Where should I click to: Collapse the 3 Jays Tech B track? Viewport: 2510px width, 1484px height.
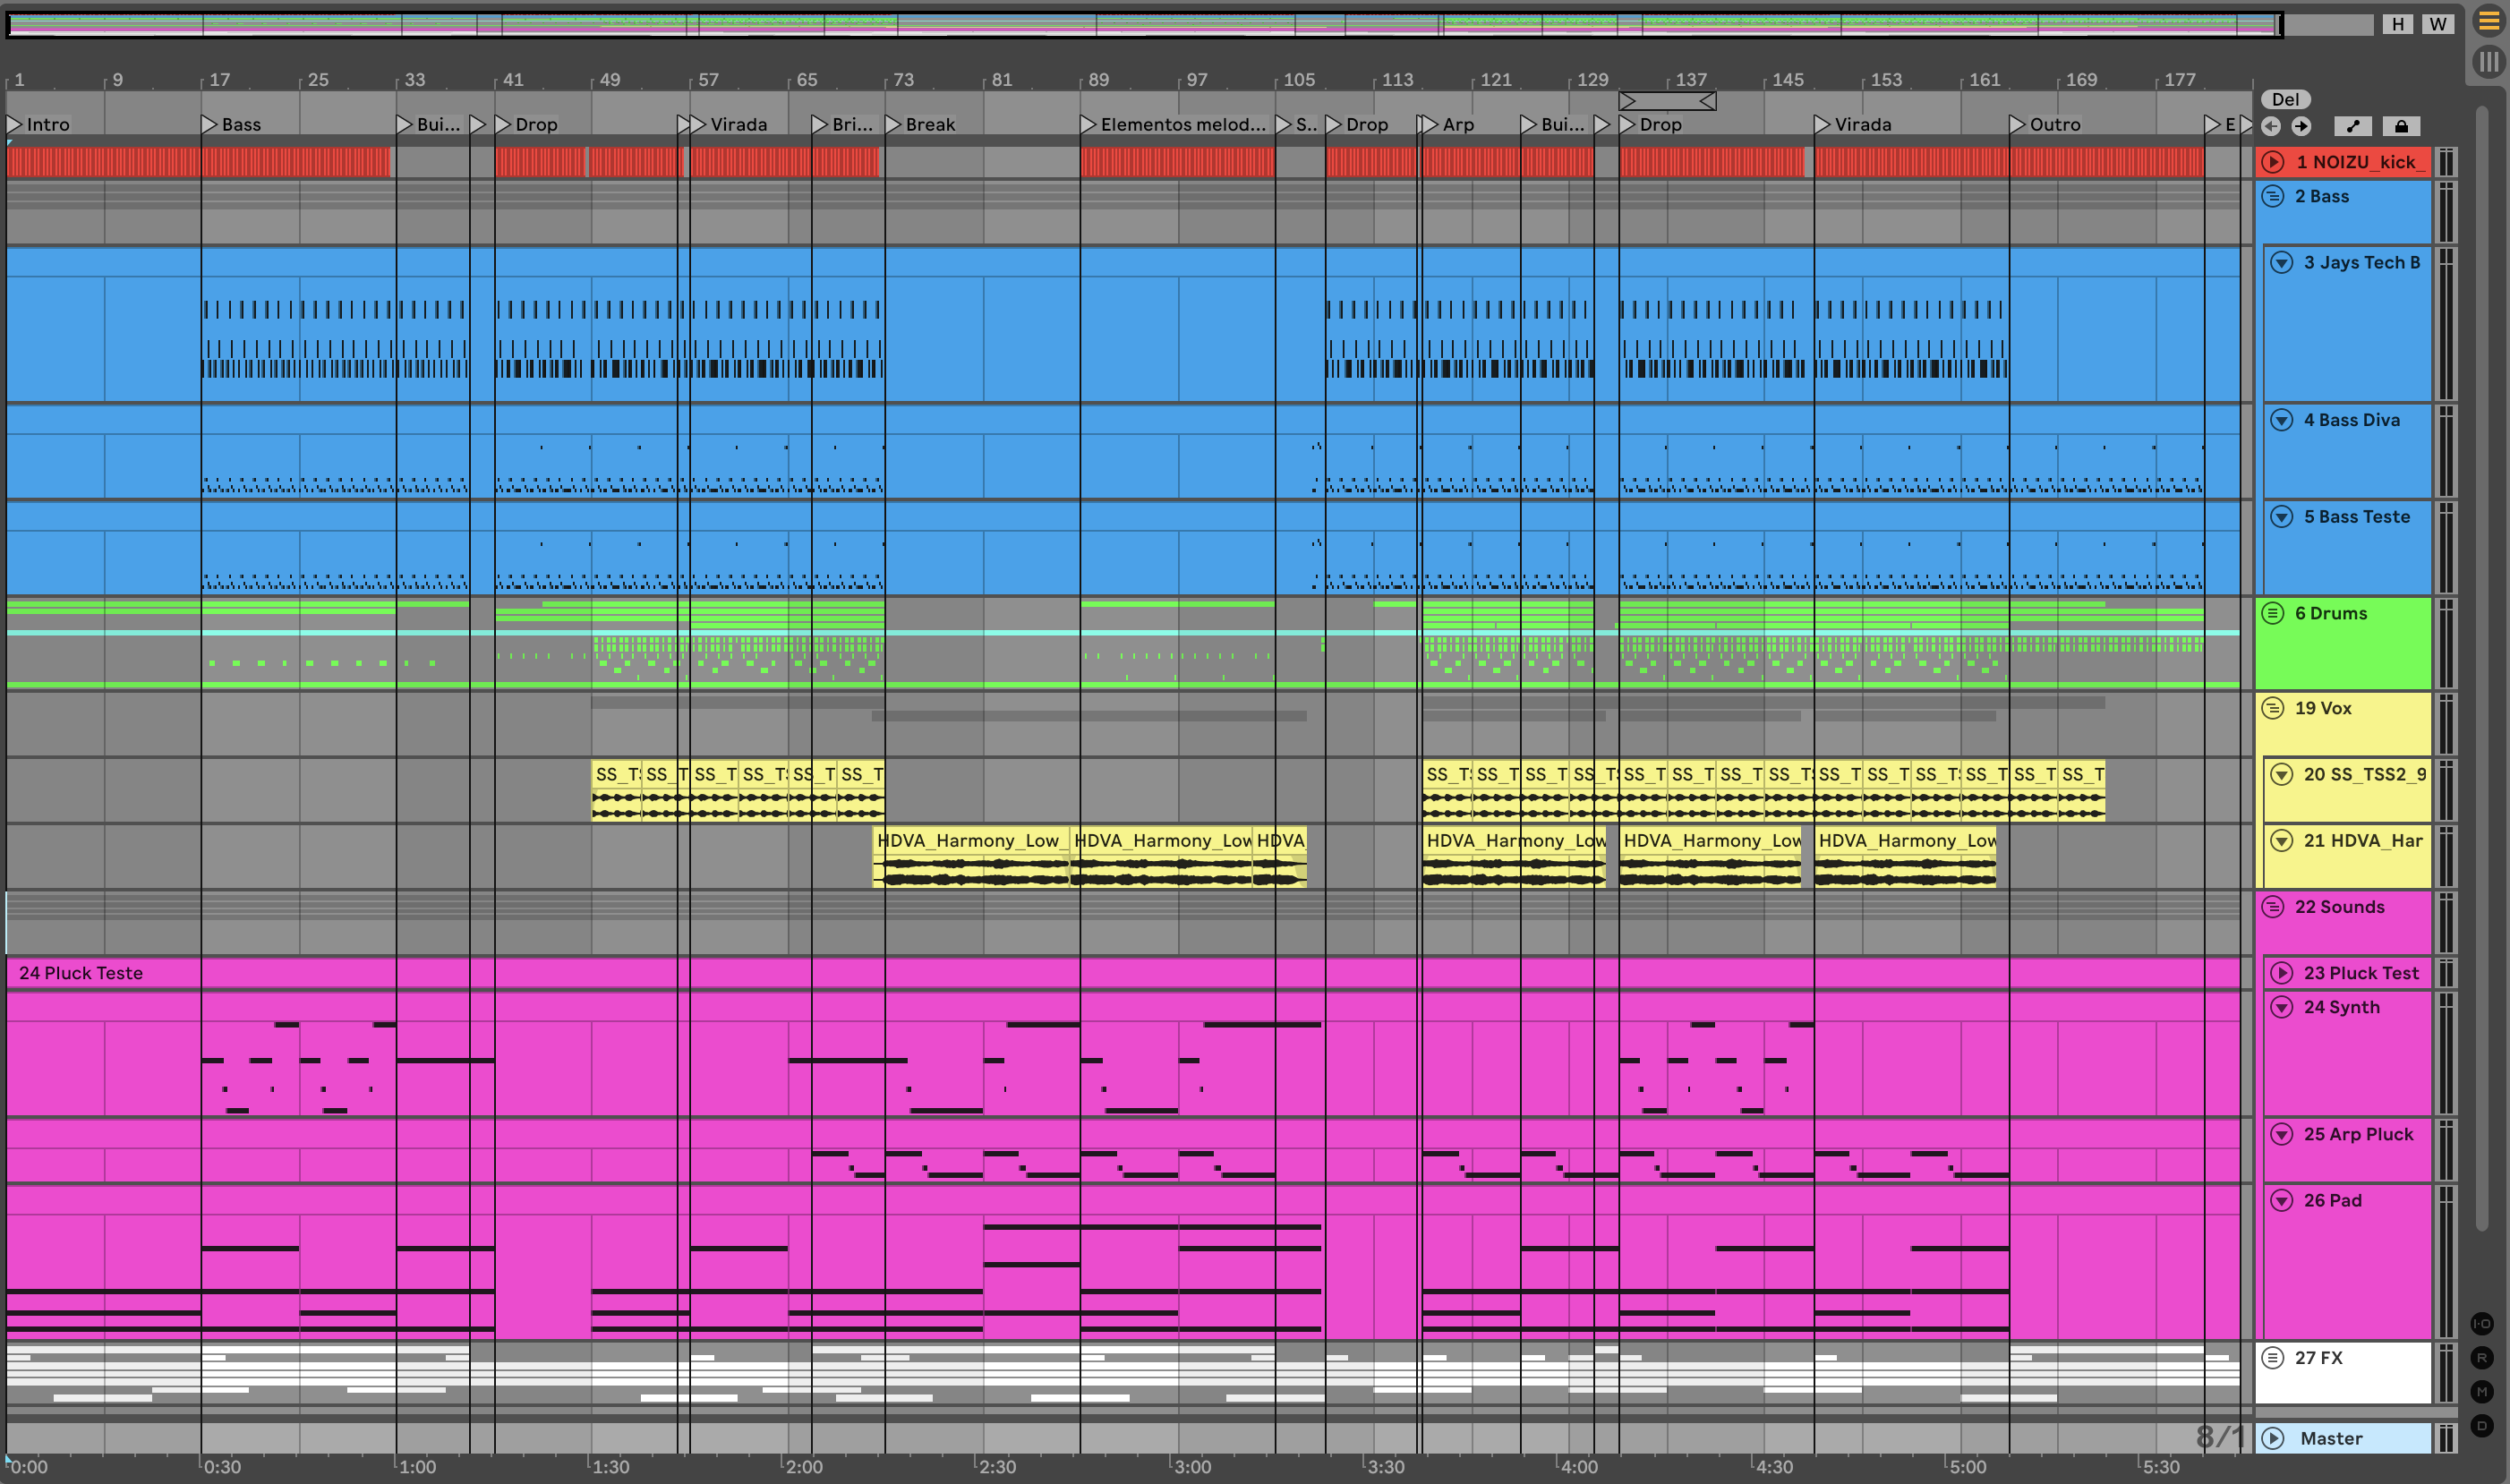click(x=2282, y=262)
